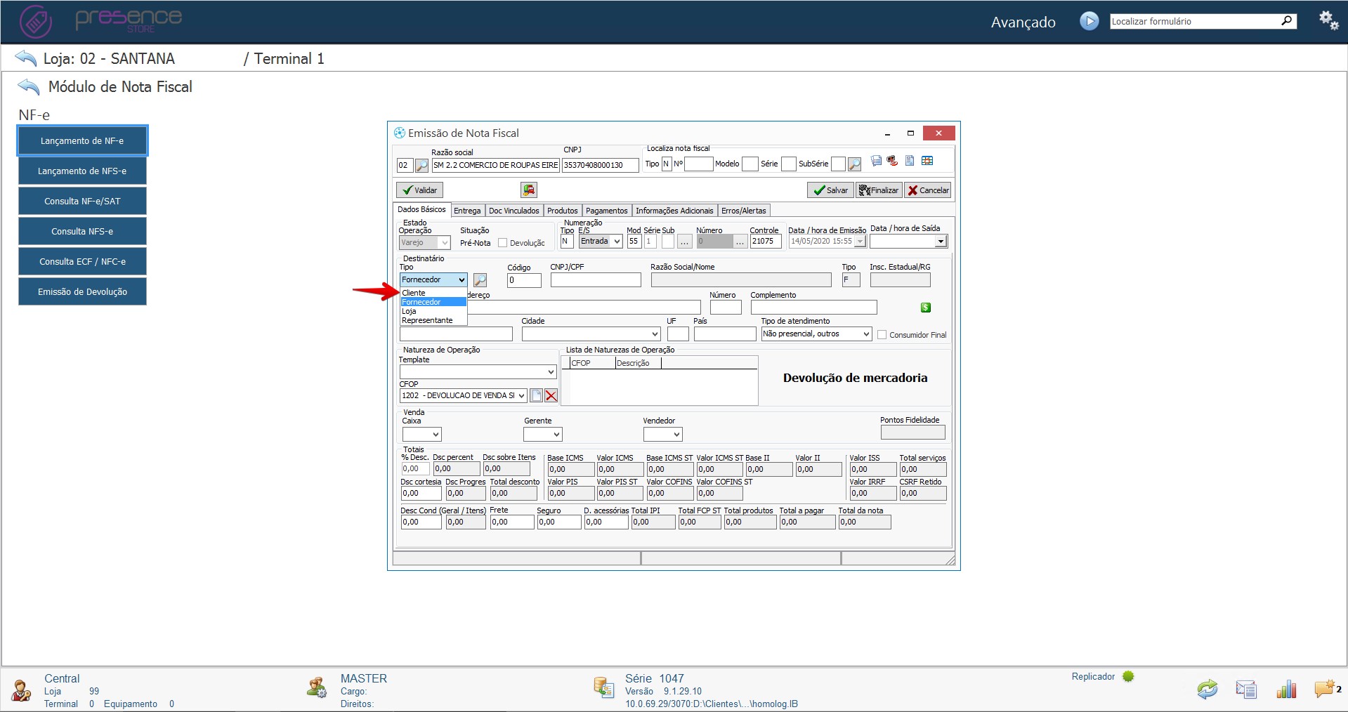Open the CFOP 1202 dropdown
Image resolution: width=1348 pixels, height=712 pixels.
coord(521,396)
